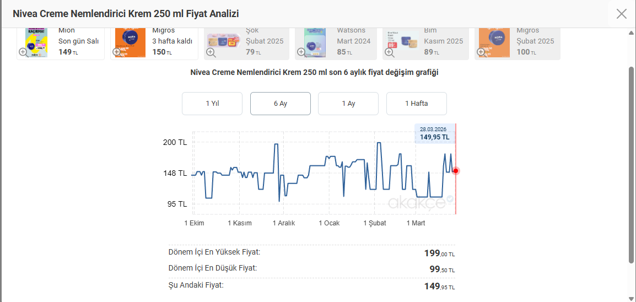Click the red current-price dot on chart
The height and width of the screenshot is (302, 636).
[456, 171]
